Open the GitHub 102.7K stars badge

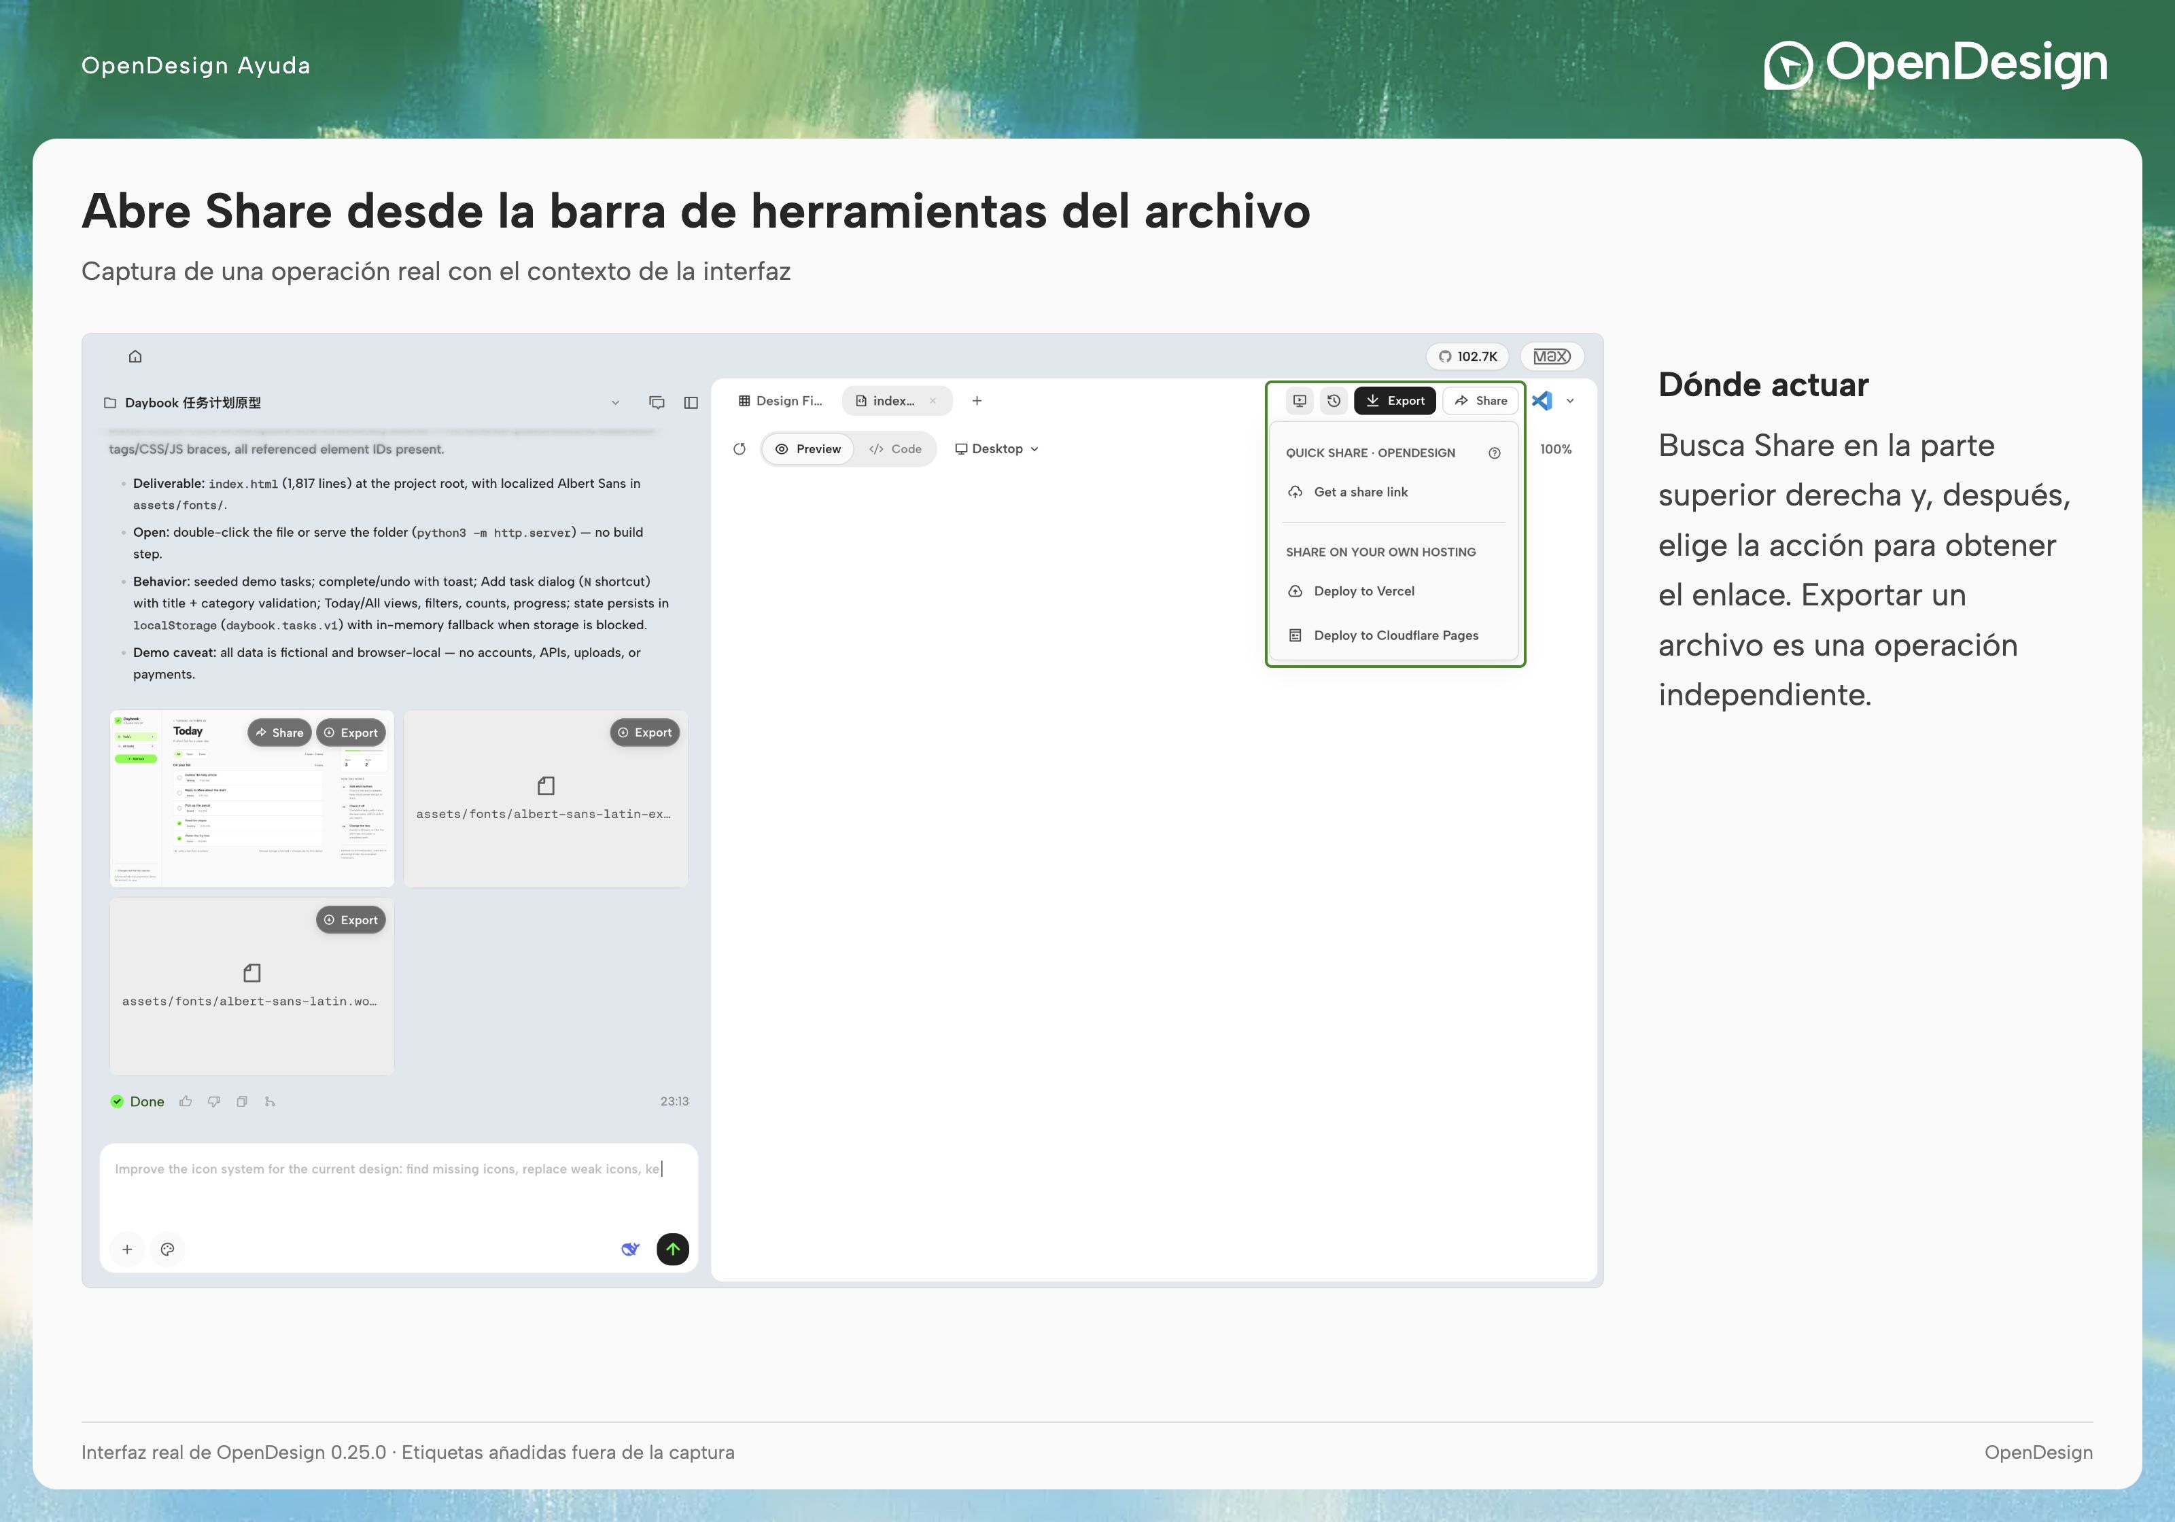(1467, 356)
